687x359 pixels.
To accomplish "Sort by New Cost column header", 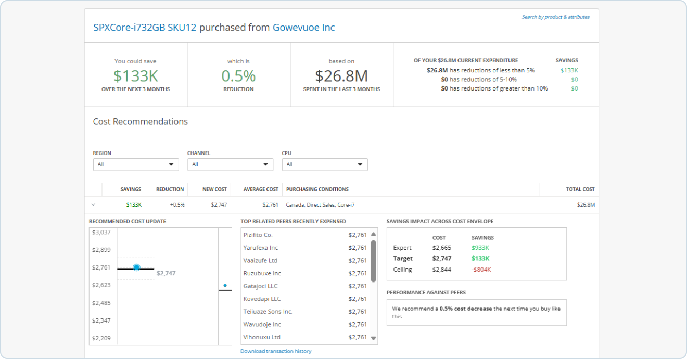I will pyautogui.click(x=214, y=189).
